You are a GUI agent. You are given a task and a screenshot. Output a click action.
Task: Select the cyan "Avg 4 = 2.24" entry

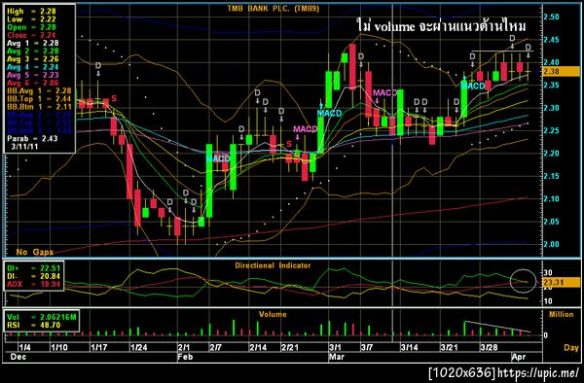(33, 67)
